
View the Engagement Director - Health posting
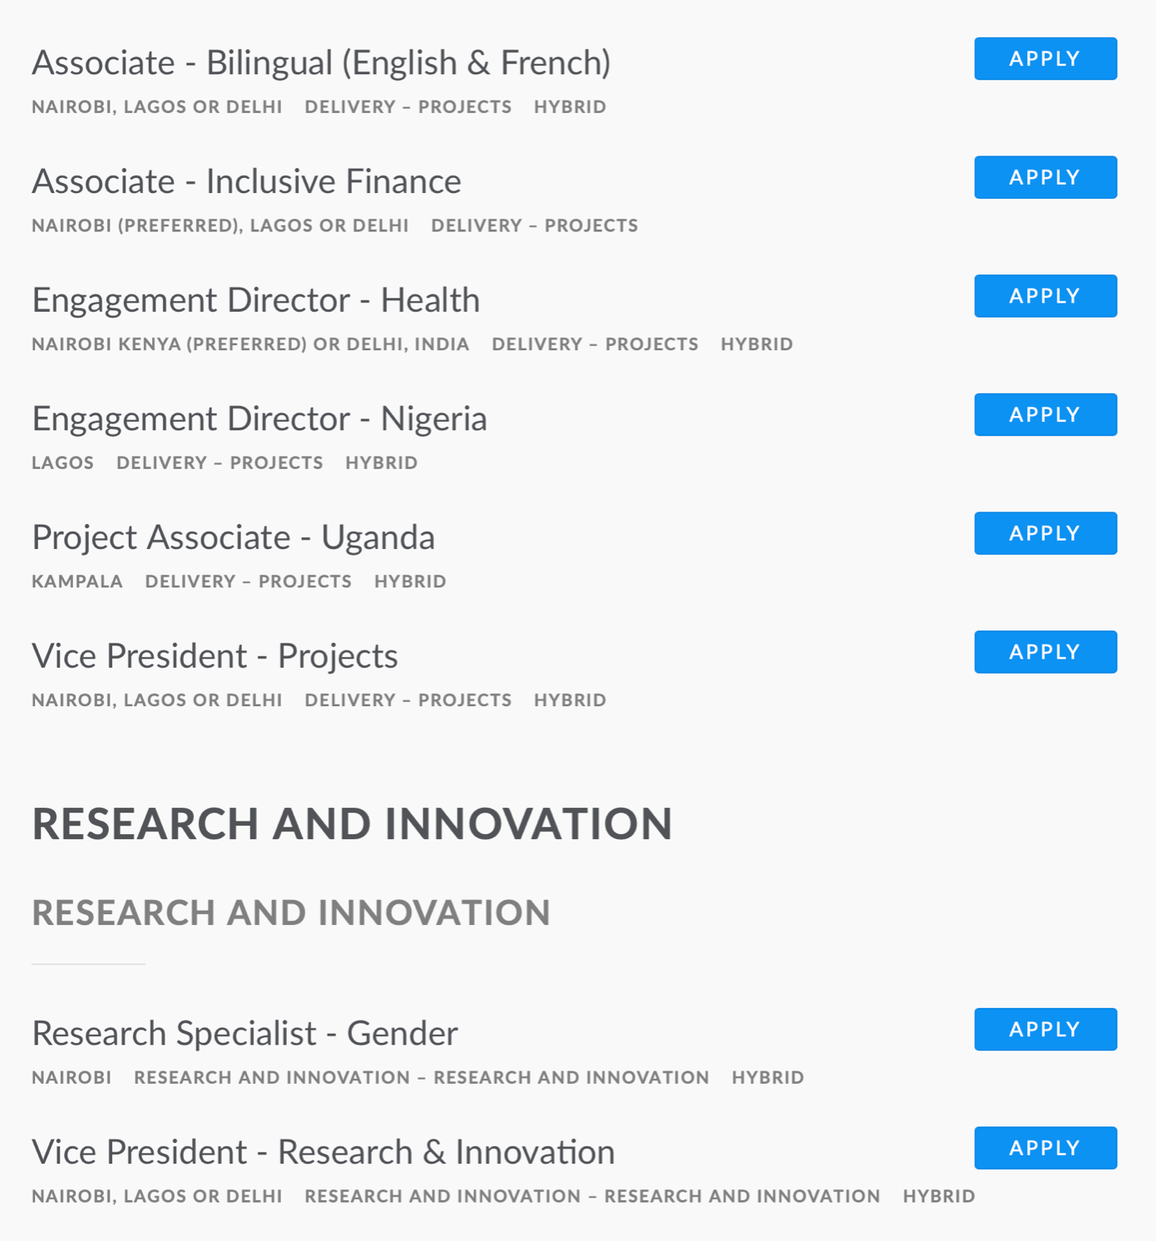255,300
